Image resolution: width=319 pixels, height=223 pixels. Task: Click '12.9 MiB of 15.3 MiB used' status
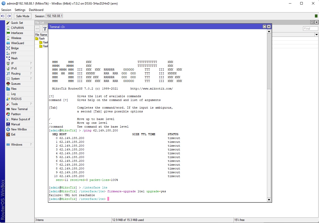click(128, 220)
